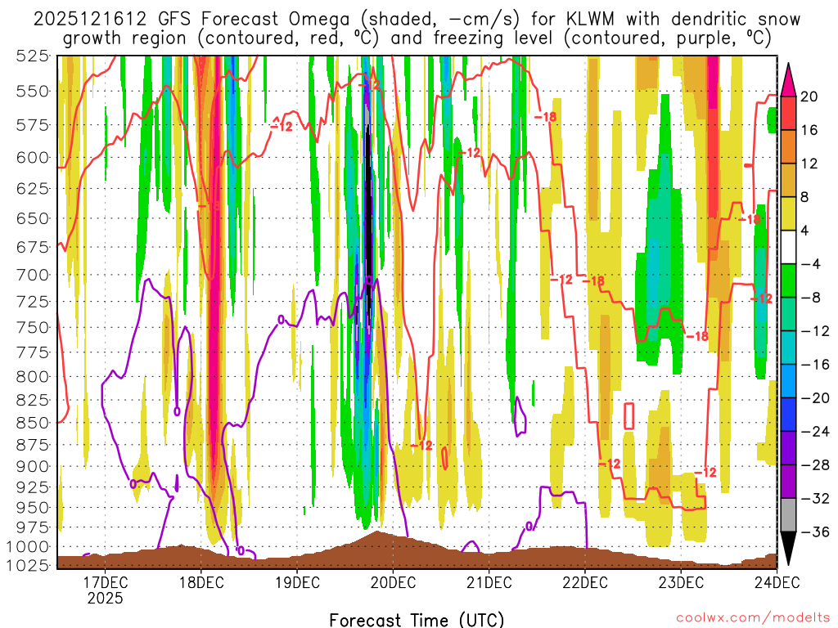
Task: Pick the violet swatch between -24 and -28
Action: click(x=788, y=448)
